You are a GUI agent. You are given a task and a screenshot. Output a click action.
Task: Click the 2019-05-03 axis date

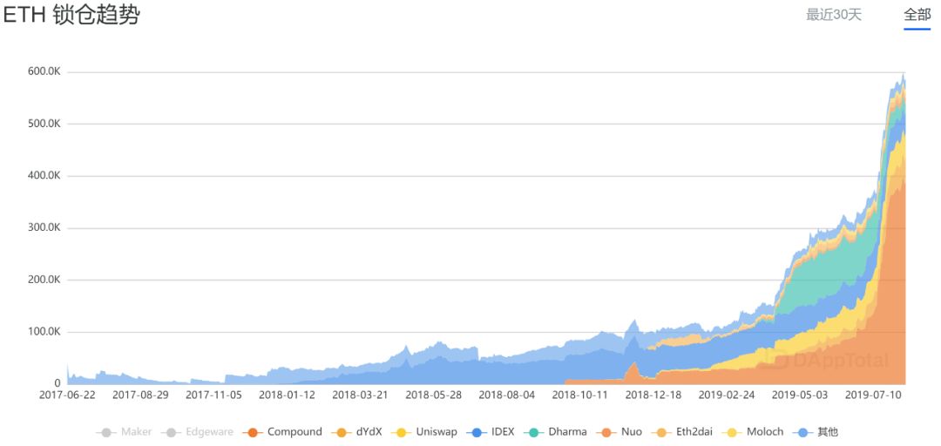point(799,395)
